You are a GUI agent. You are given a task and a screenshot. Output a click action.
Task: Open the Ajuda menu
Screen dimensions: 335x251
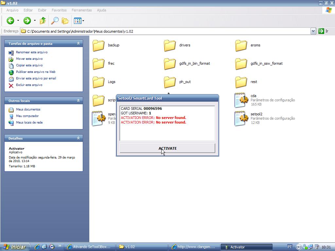tap(101, 10)
